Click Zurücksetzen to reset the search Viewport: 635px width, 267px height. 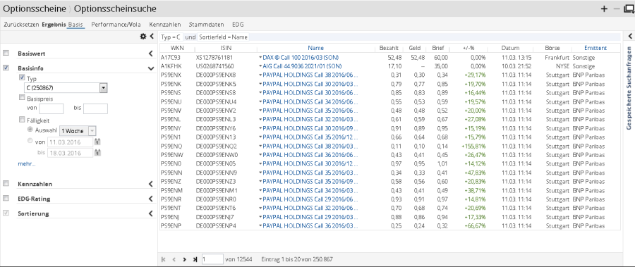click(21, 24)
